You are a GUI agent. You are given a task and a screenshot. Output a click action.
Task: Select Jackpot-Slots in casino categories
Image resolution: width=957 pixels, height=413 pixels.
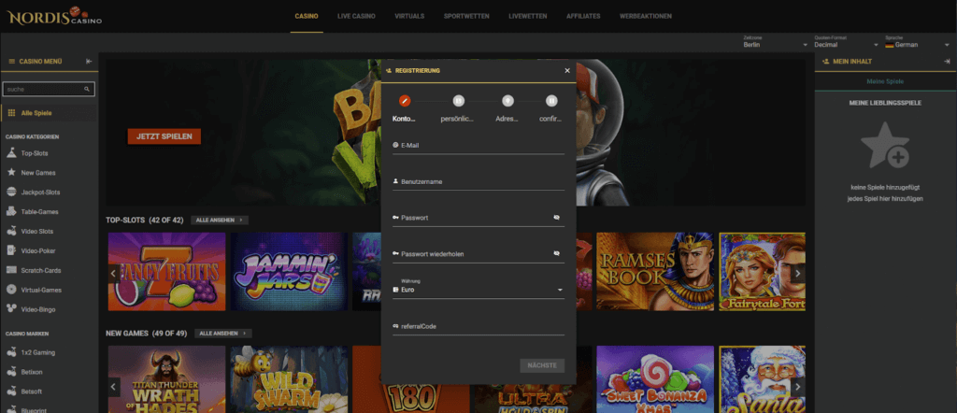click(x=40, y=192)
